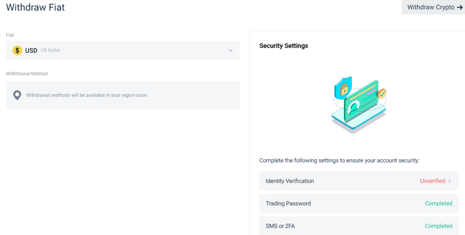Click the red Unverified status link
This screenshot has height=235, width=465.
[432, 181]
